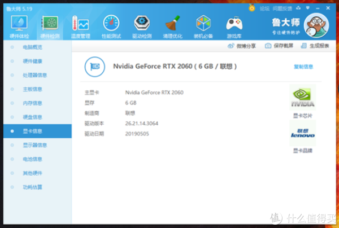This screenshot has width=339, height=228.
Task: Select 处理器信息 in sidebar
Action: pyautogui.click(x=37, y=75)
